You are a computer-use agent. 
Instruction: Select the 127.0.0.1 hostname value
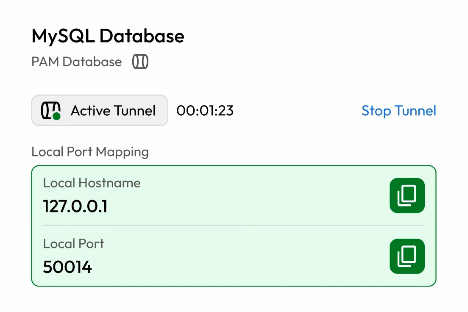[75, 206]
